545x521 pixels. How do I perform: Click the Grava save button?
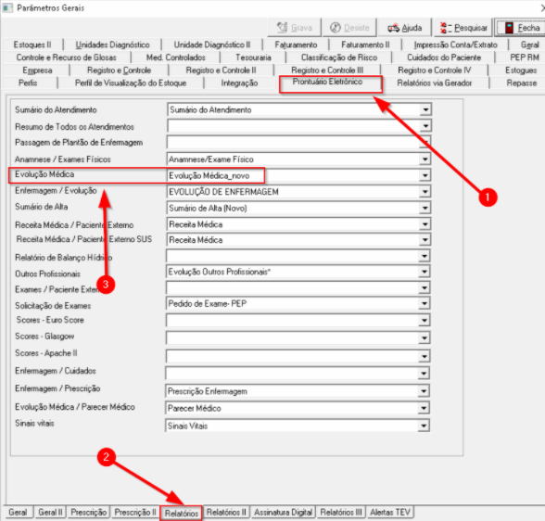coord(294,28)
